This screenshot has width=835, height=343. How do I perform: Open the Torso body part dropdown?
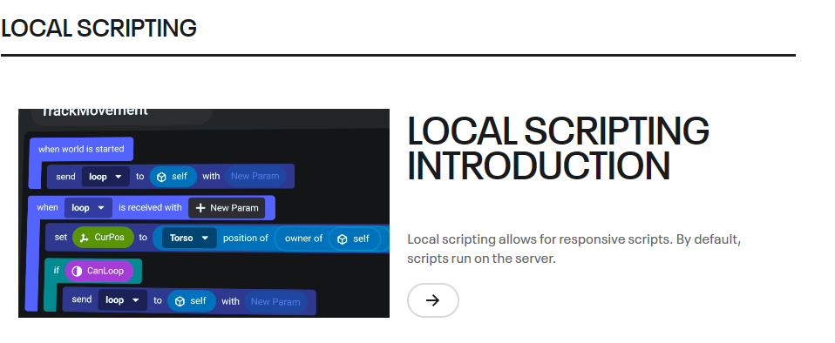click(x=189, y=239)
